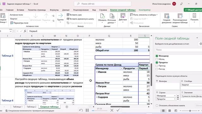202x114 pixels.
Task: Check the Расход field checkbox
Action: click(x=157, y=69)
